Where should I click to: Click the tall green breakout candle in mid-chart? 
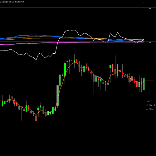pyautogui.click(x=57, y=95)
